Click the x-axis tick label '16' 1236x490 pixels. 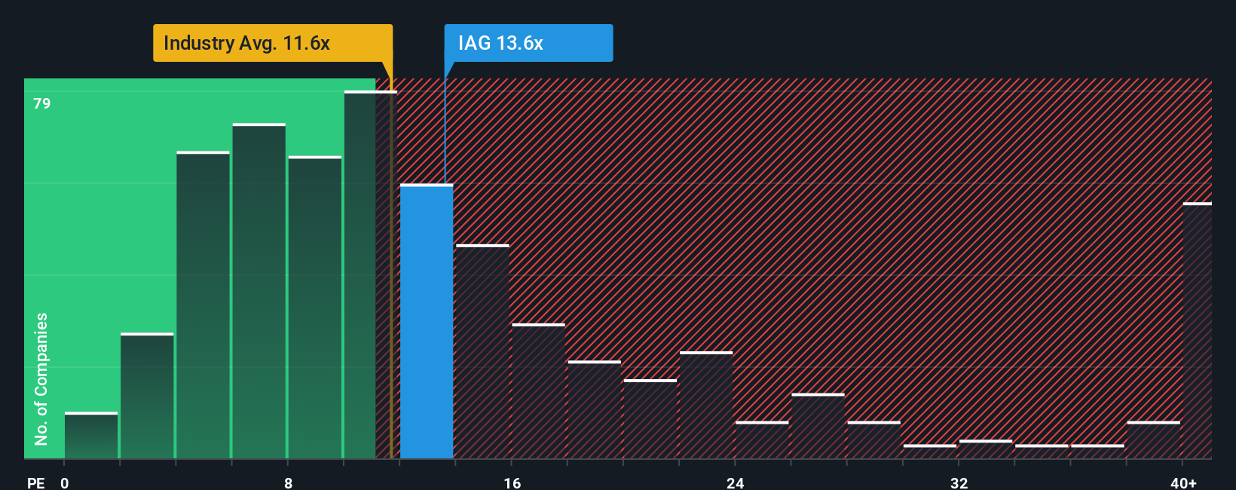pos(512,482)
